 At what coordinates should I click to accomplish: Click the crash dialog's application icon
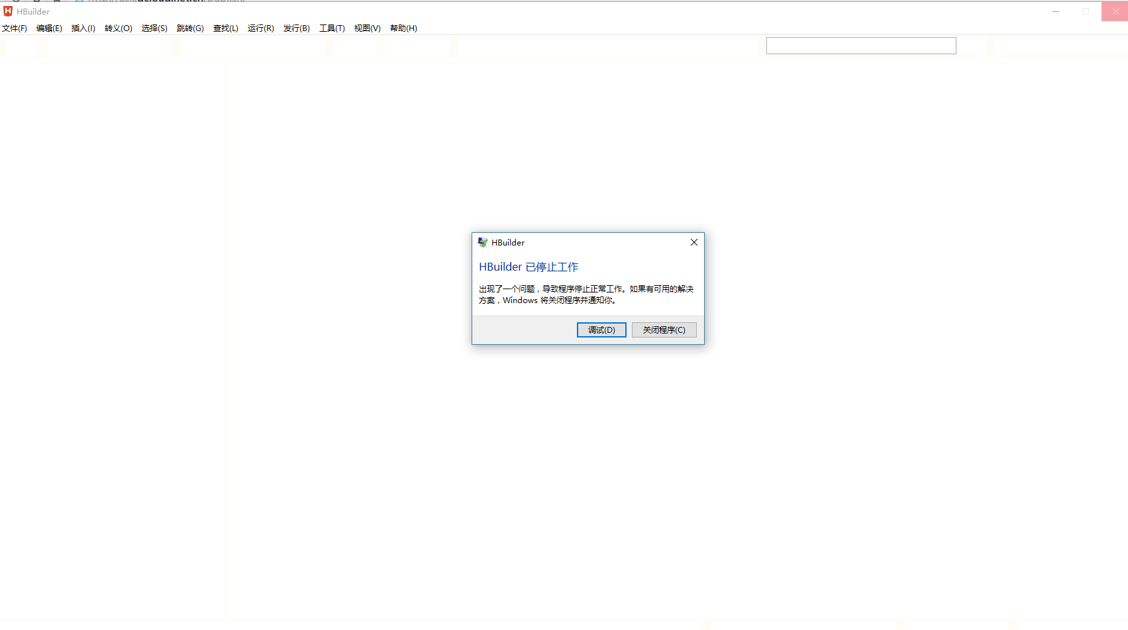click(483, 242)
